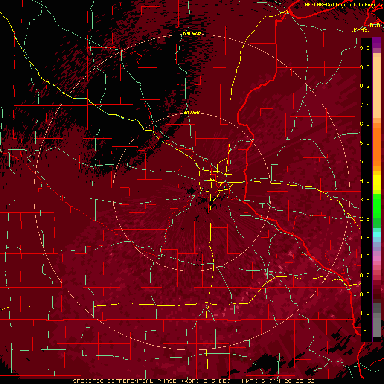Select the 9.8 value on the color scale
Image resolution: width=384 pixels, height=384 pixels.
point(365,48)
